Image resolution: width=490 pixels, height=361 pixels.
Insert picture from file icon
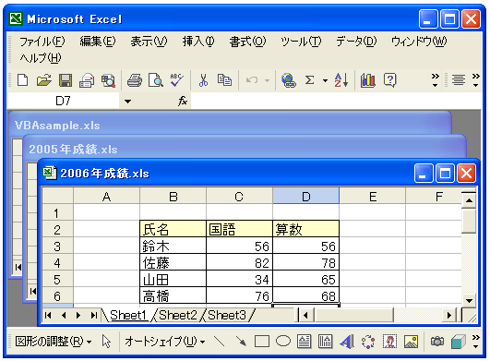pyautogui.click(x=411, y=342)
